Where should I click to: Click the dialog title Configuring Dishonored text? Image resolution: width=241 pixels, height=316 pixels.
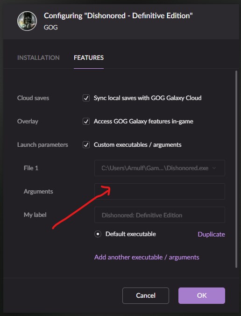click(118, 16)
